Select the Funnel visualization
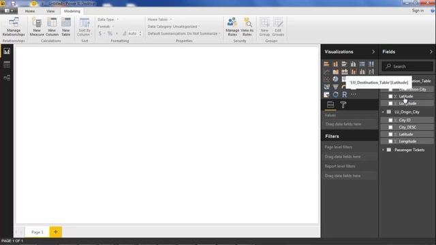436x245 pixels. 335,87
